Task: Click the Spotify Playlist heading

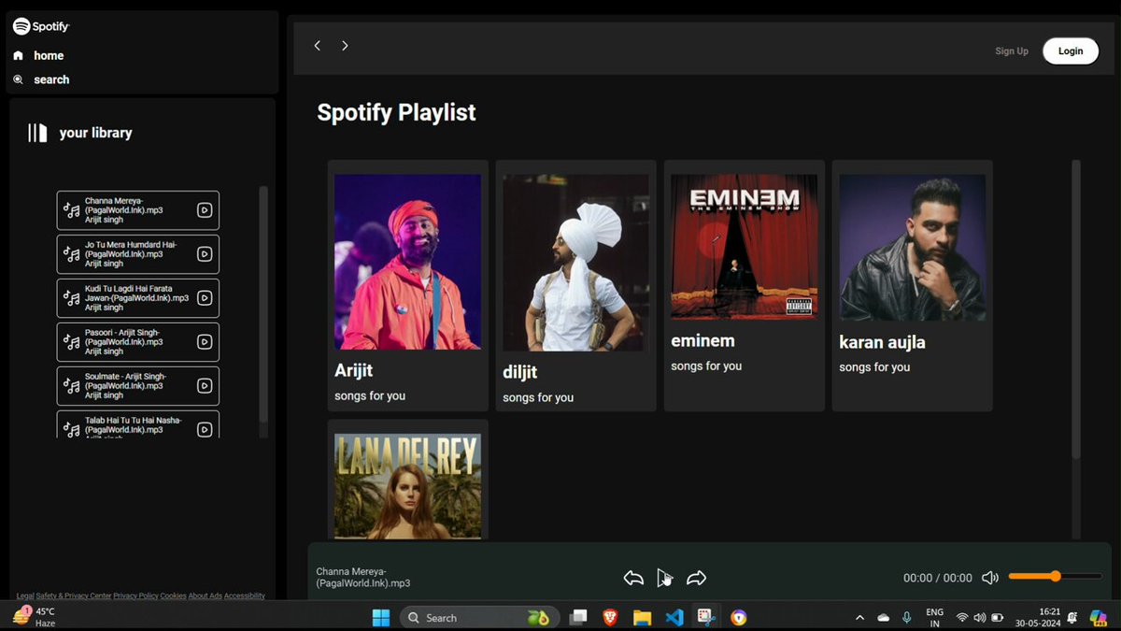Action: click(x=397, y=112)
